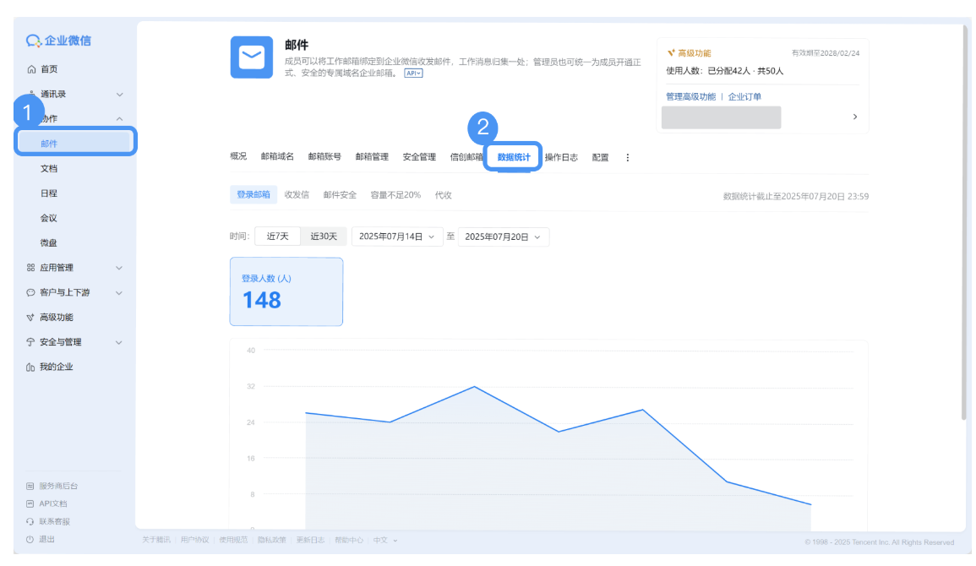Switch to the 安全管理 tab

419,157
